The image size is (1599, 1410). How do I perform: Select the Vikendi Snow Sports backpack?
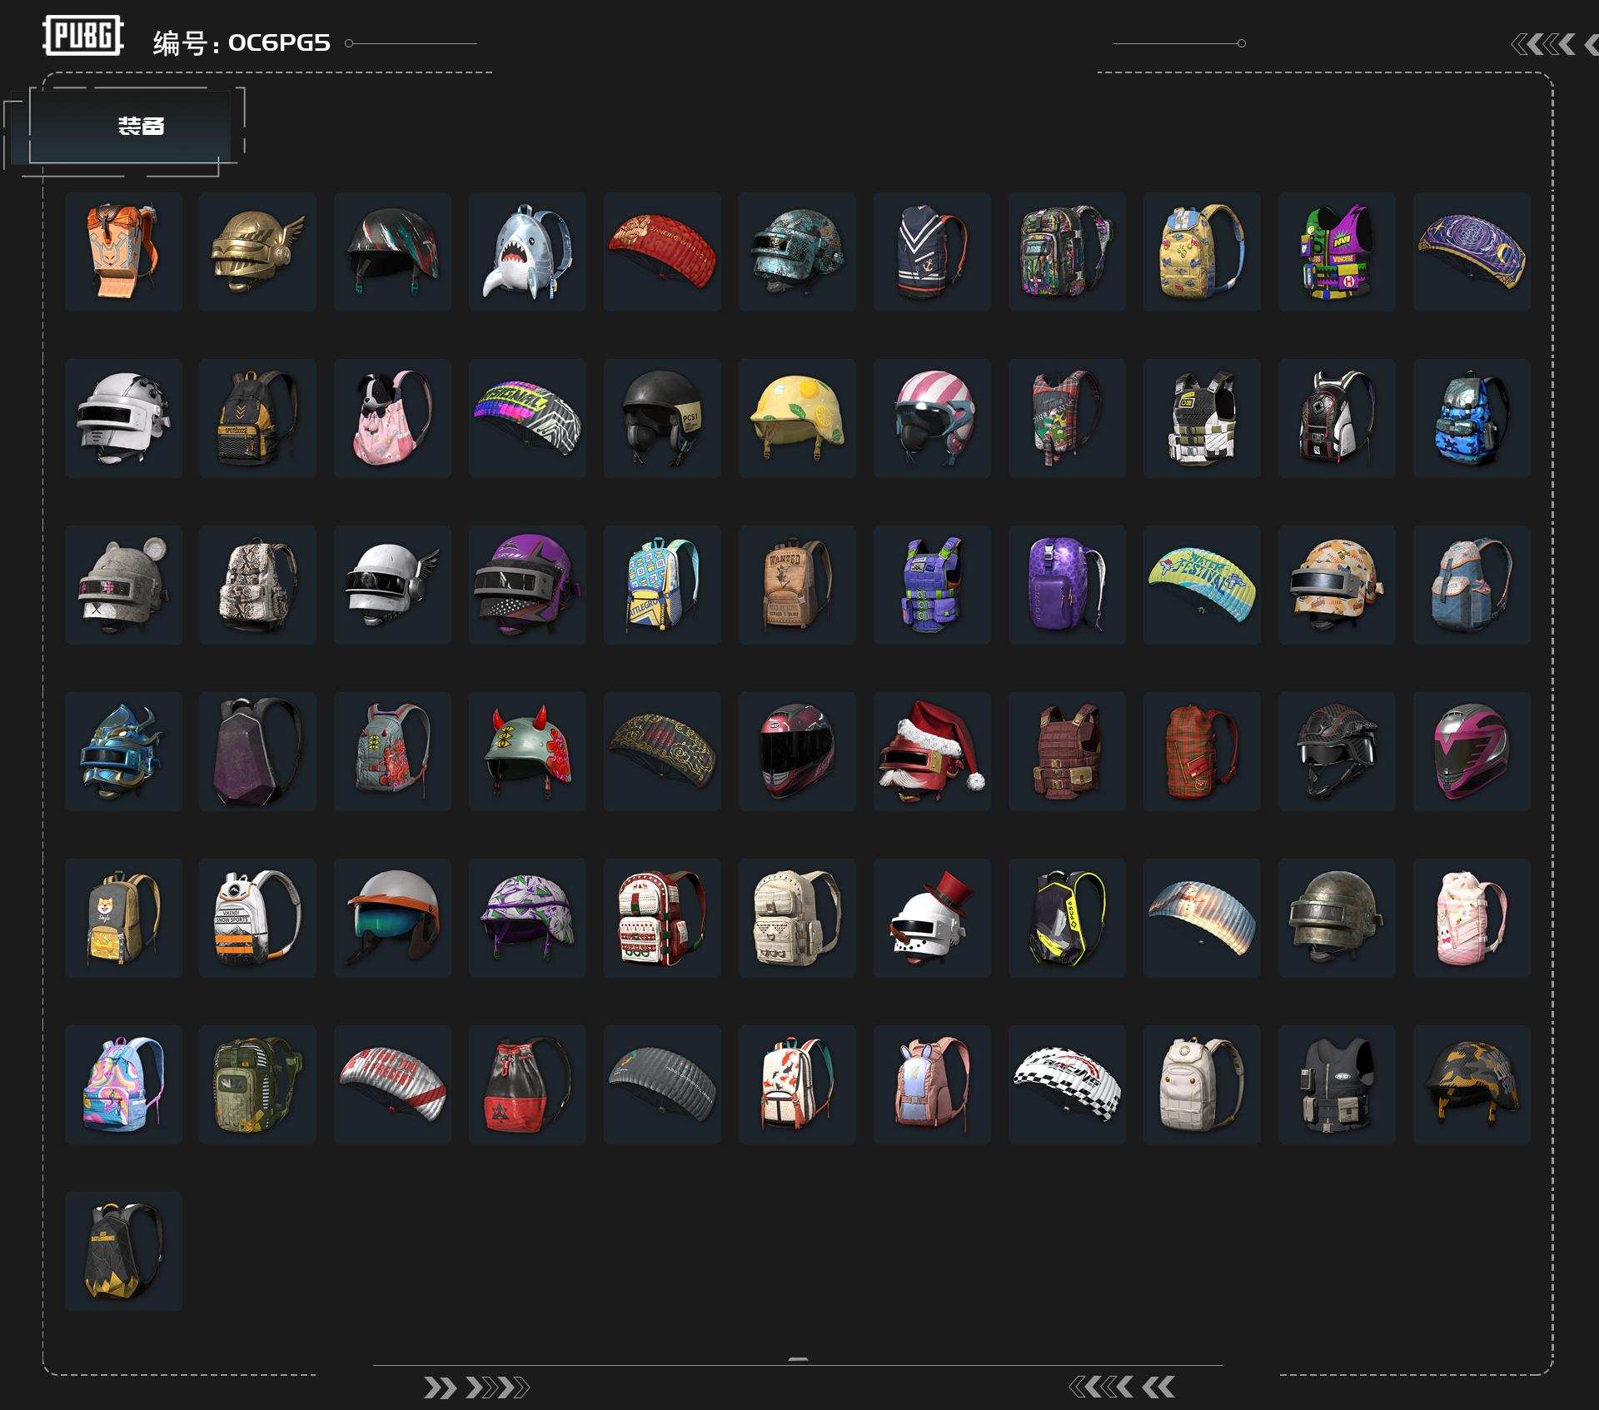[x=257, y=918]
